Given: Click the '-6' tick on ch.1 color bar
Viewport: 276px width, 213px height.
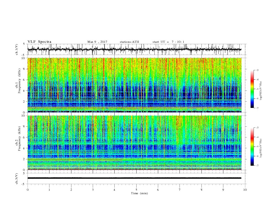Looking at the screenshot, I should click(257, 98).
